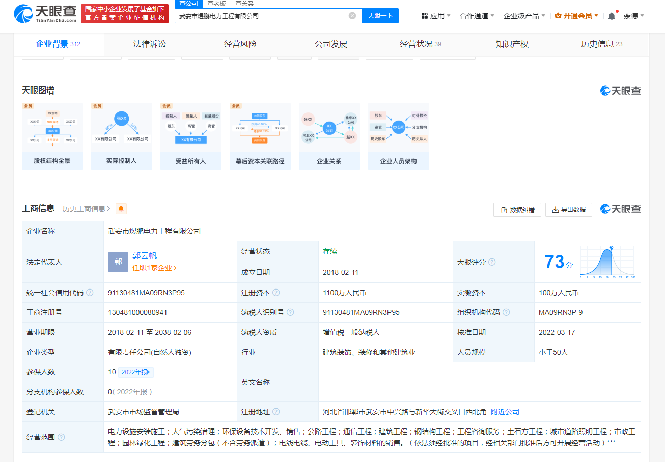Switch to the 查老板 search tab

216,4
